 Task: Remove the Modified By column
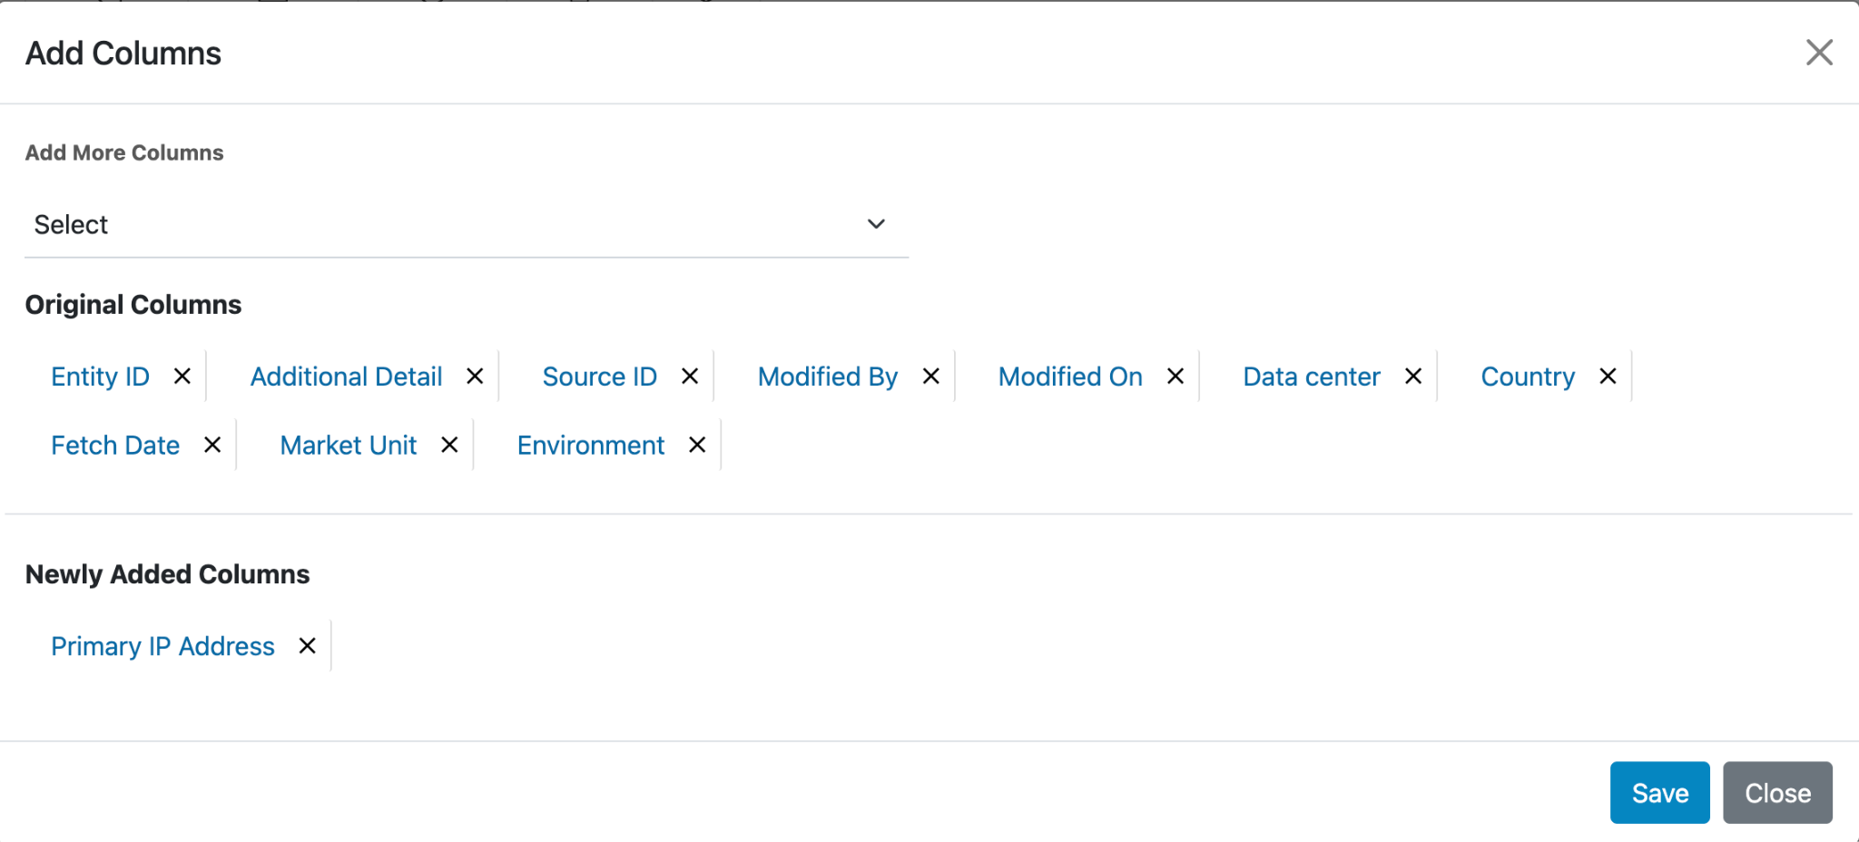click(931, 377)
